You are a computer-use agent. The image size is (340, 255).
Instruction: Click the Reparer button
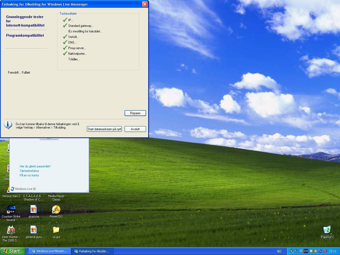tap(135, 113)
